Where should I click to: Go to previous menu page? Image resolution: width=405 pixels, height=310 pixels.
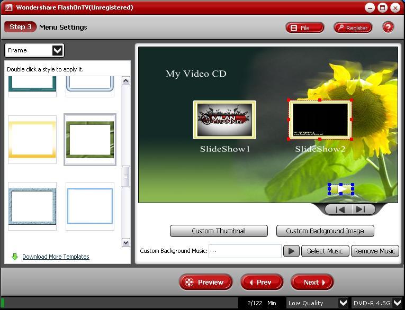point(340,209)
